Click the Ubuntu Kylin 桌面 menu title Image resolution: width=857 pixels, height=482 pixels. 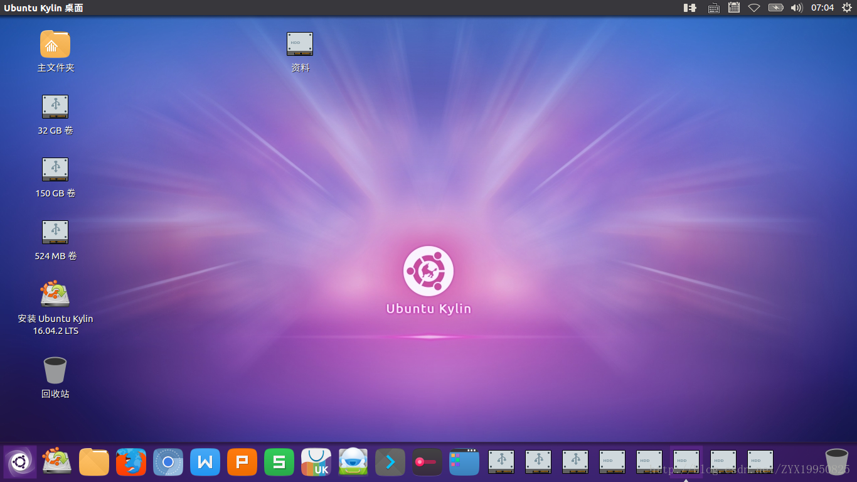coord(44,8)
